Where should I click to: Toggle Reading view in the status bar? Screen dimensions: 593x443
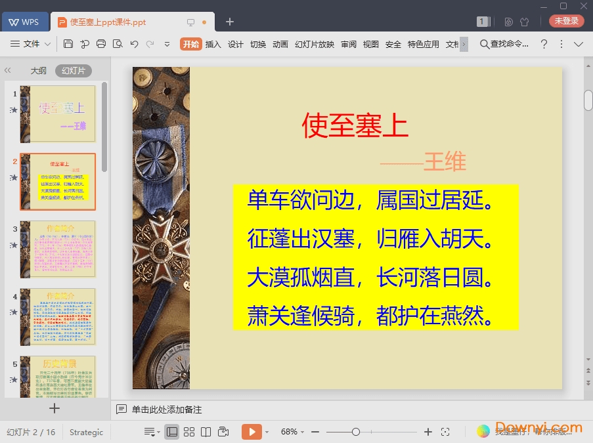(x=206, y=432)
